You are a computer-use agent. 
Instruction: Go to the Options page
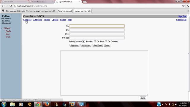(x=55, y=20)
